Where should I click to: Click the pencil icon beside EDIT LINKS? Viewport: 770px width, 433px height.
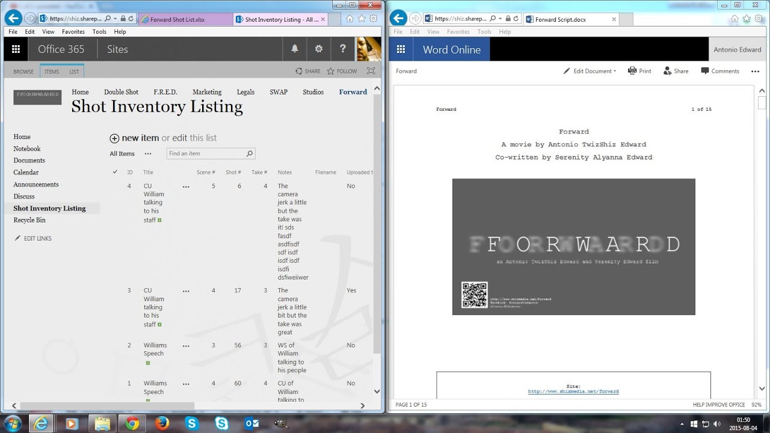click(17, 238)
